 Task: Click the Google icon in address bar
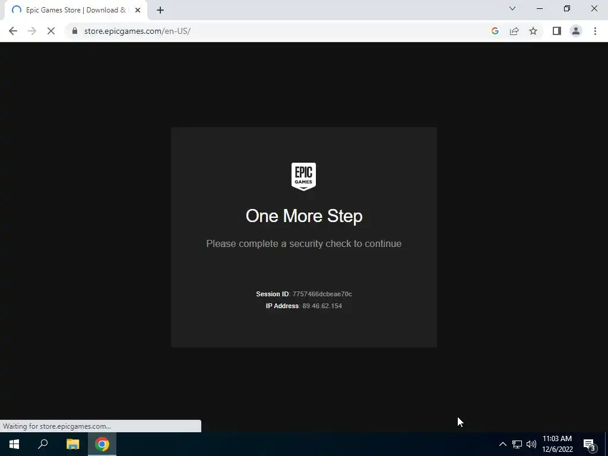tap(495, 31)
